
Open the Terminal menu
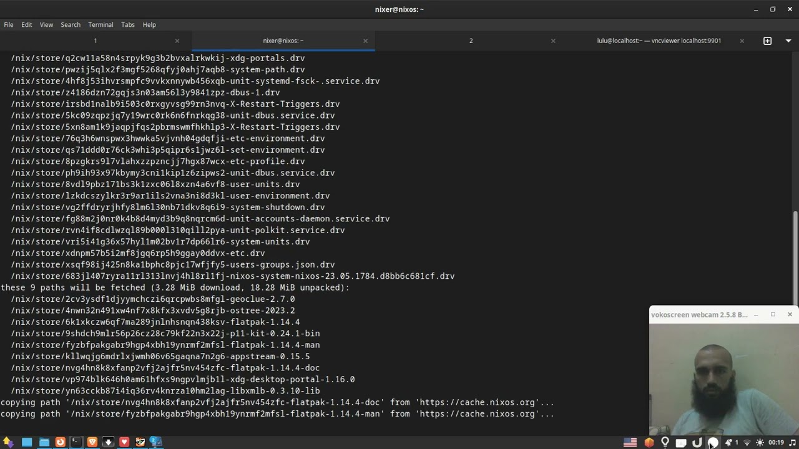click(x=100, y=24)
